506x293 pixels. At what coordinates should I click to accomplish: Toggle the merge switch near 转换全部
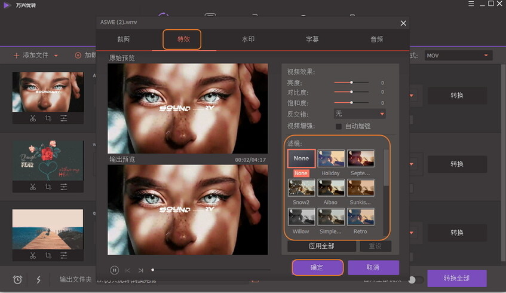pyautogui.click(x=416, y=280)
